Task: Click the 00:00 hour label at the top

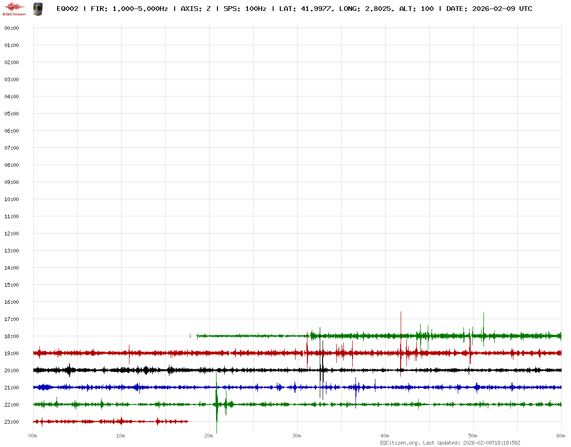Action: click(11, 28)
